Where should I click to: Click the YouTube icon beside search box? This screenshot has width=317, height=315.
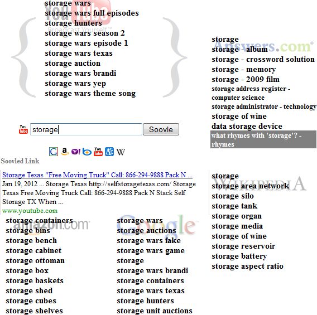coord(23,129)
